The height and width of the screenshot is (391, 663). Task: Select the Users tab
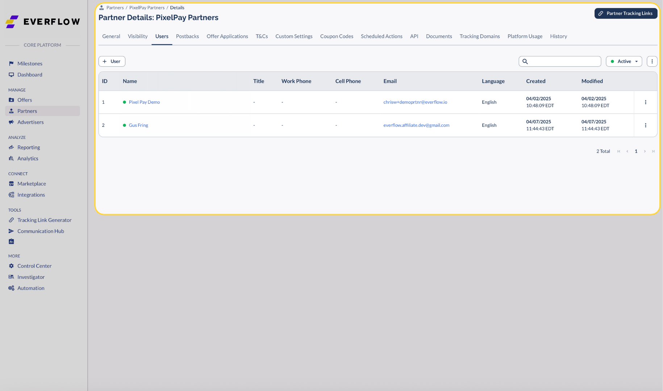click(x=162, y=36)
